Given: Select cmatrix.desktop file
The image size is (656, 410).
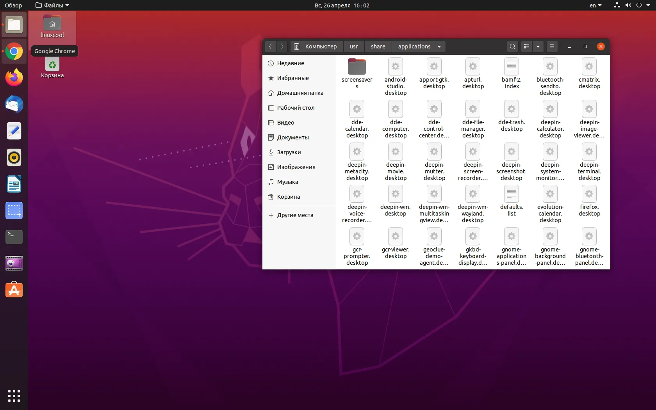Looking at the screenshot, I should [589, 73].
